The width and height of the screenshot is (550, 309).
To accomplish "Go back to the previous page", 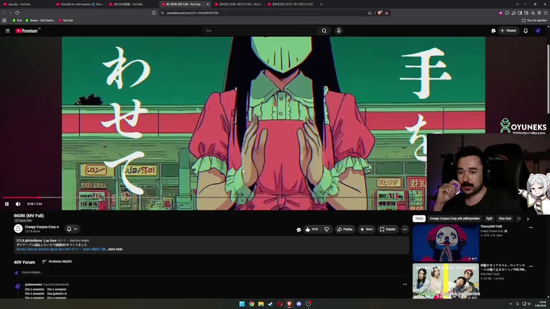I will [5, 13].
